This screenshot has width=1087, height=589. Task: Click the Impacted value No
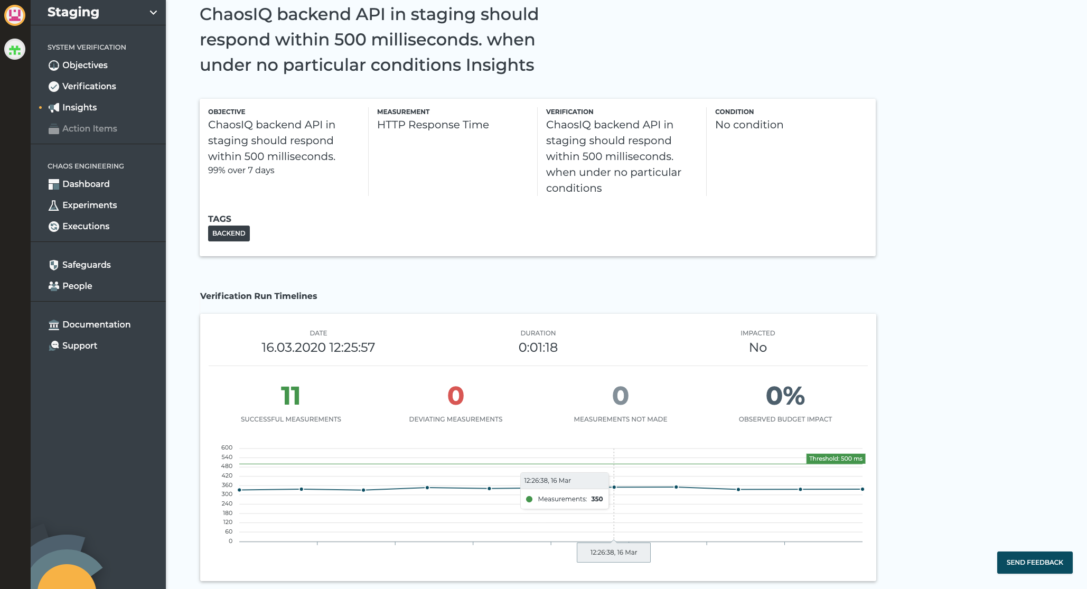(x=758, y=348)
